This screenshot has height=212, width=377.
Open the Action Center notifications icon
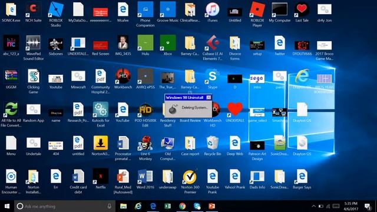coord(368,206)
